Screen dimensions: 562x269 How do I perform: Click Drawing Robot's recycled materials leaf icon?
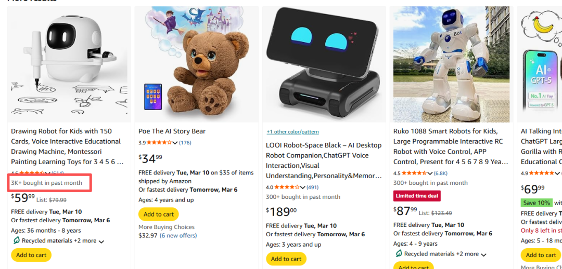(16, 241)
